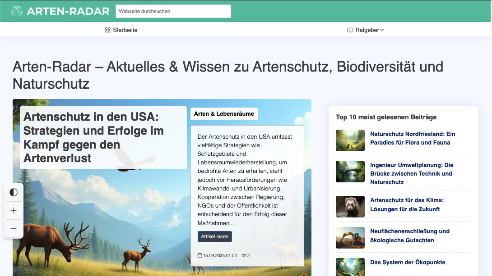Click the eye views icon on the article
This screenshot has width=492, height=276.
[x=244, y=256]
